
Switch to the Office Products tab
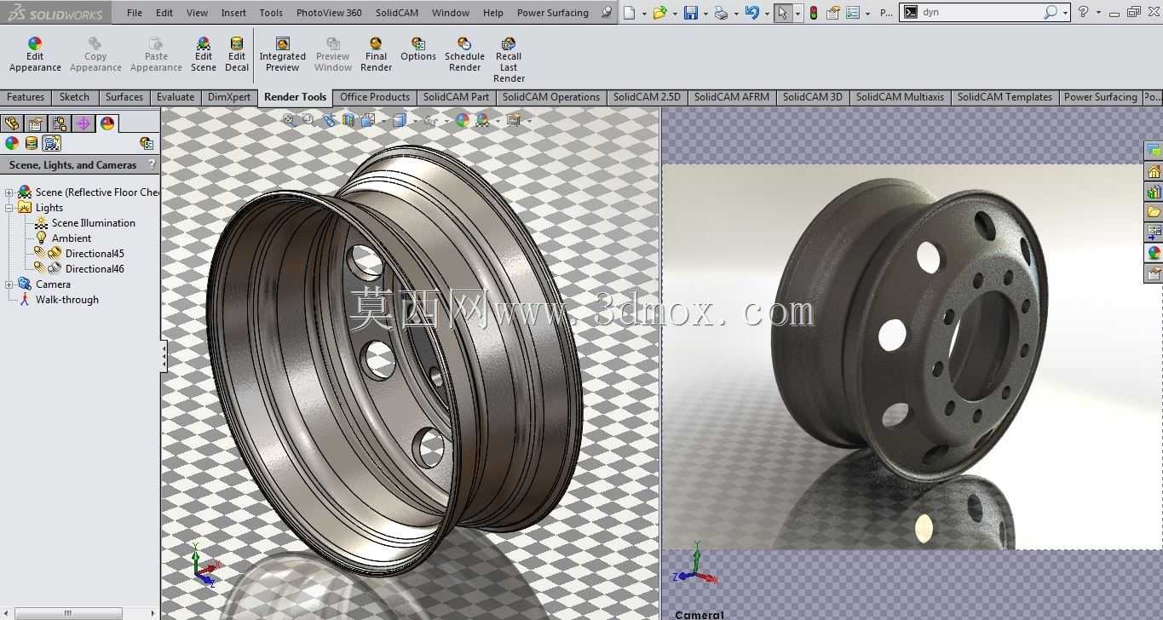pyautogui.click(x=375, y=97)
